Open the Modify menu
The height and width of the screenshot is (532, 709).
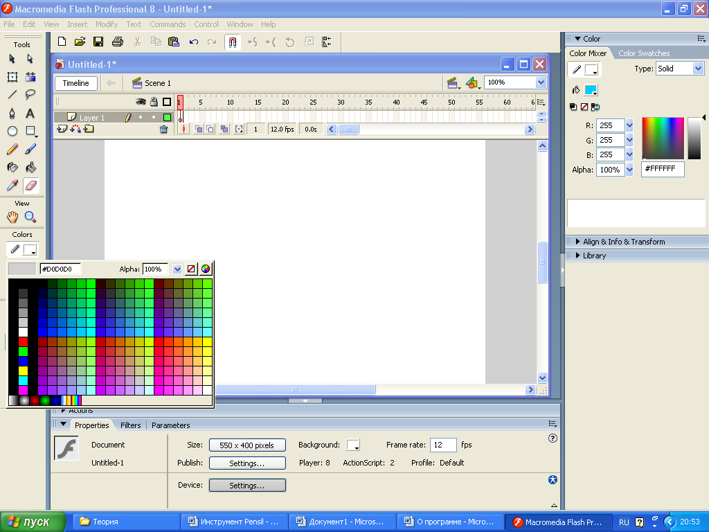point(107,24)
